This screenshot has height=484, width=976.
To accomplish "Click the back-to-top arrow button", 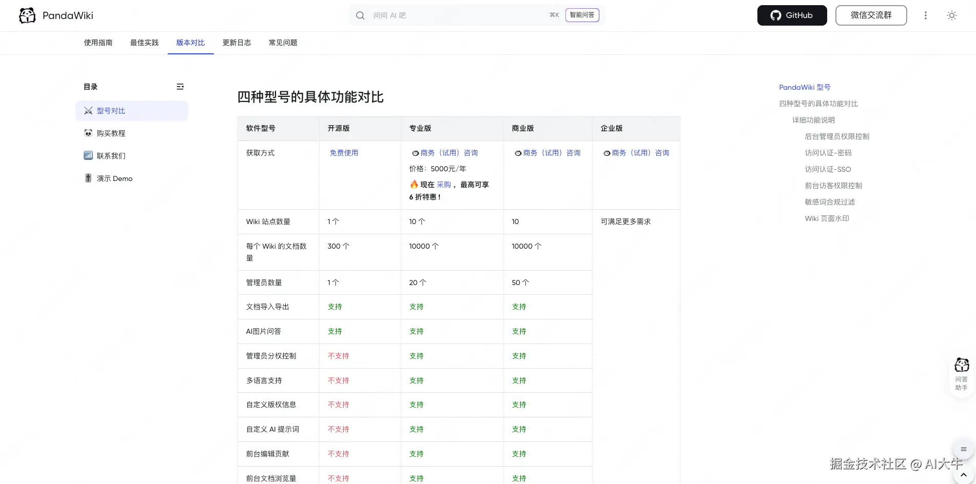I will pyautogui.click(x=964, y=475).
